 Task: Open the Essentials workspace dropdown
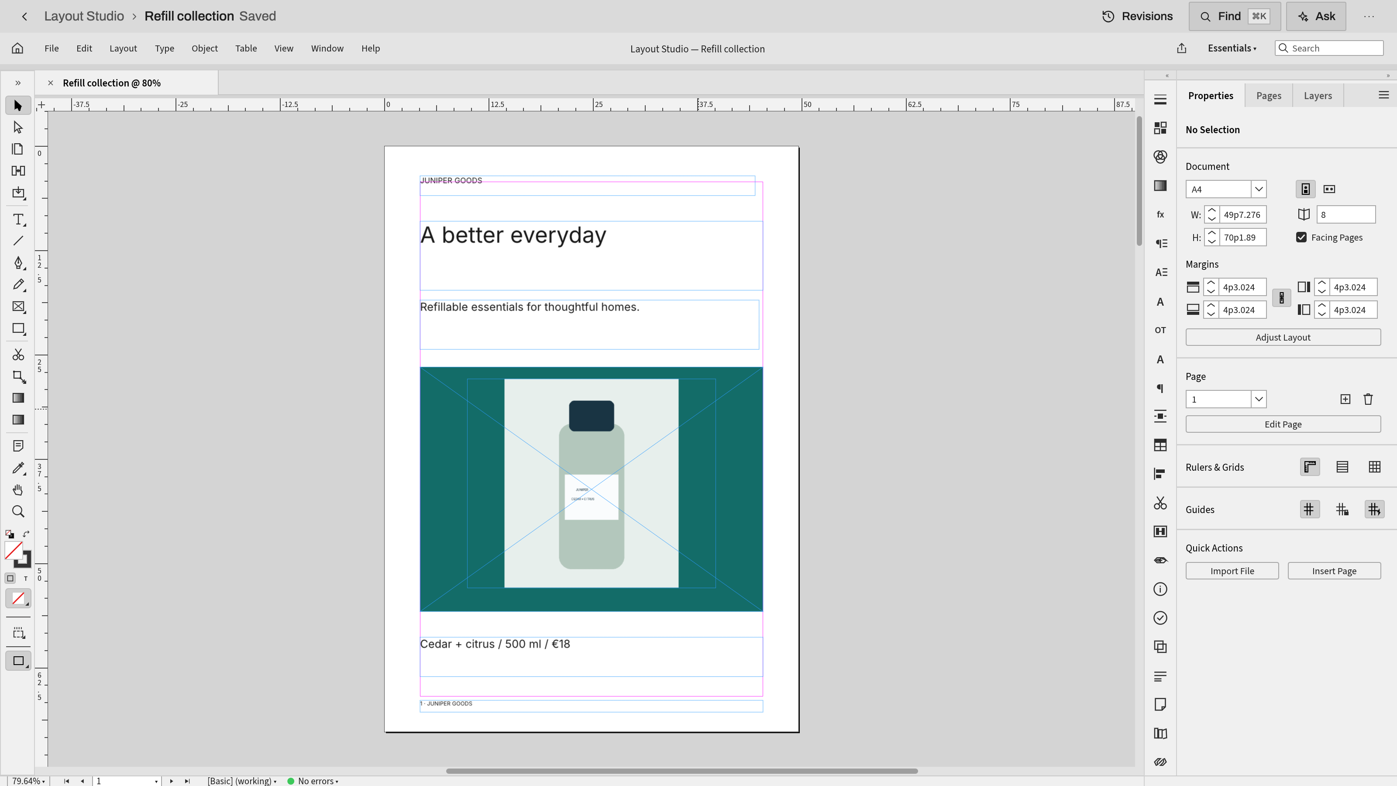click(1232, 48)
